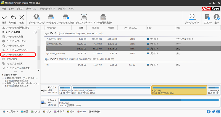Select the E: partition row

coord(133,49)
